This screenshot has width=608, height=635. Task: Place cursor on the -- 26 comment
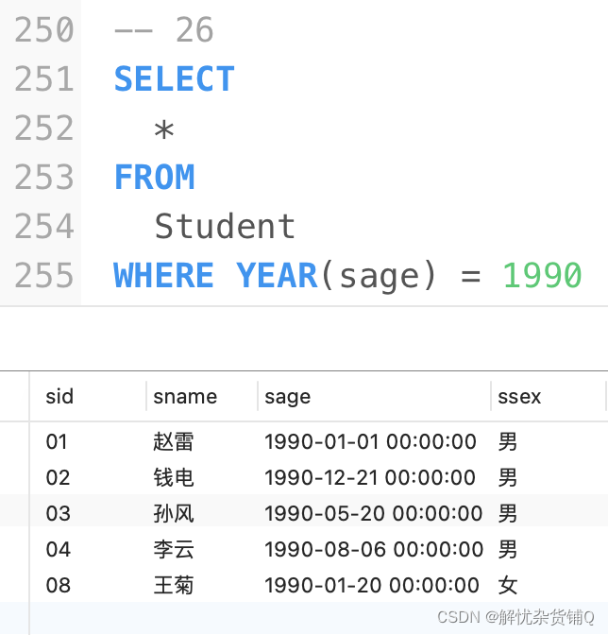[164, 30]
